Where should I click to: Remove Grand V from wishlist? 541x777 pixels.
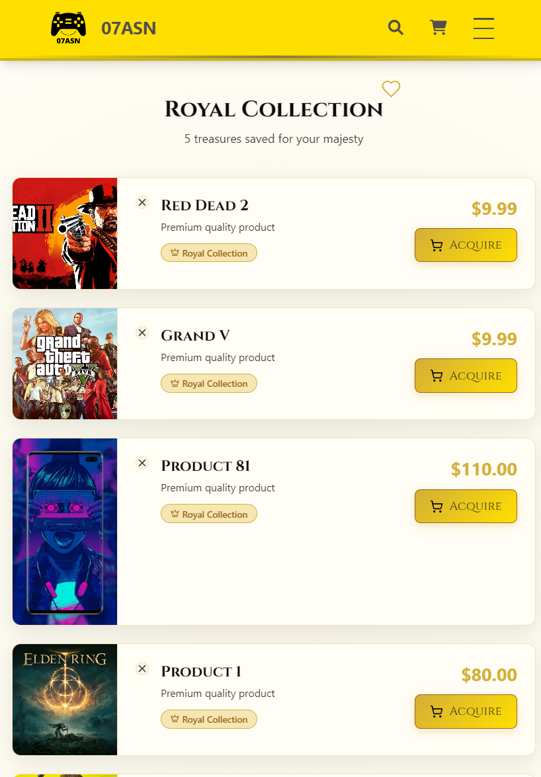tap(142, 333)
